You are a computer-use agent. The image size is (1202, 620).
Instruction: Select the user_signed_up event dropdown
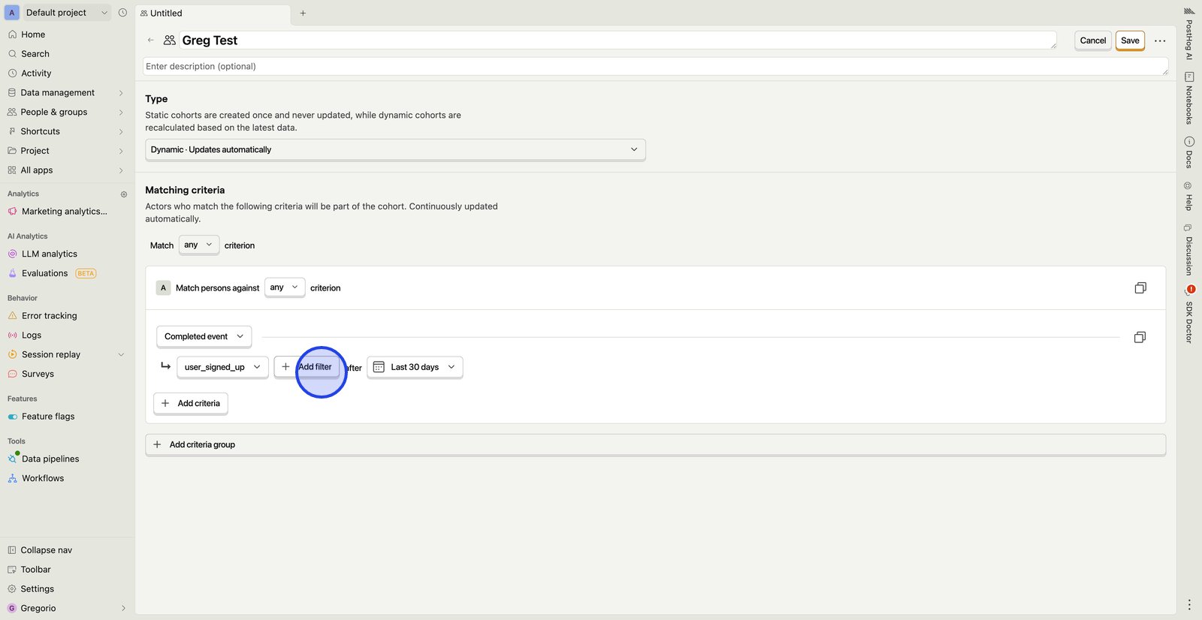(222, 367)
